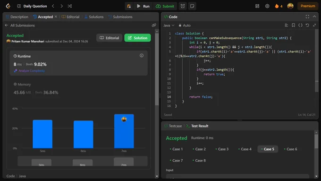
Task: Toggle the Auto lock setting
Action: pyautogui.click(x=185, y=26)
